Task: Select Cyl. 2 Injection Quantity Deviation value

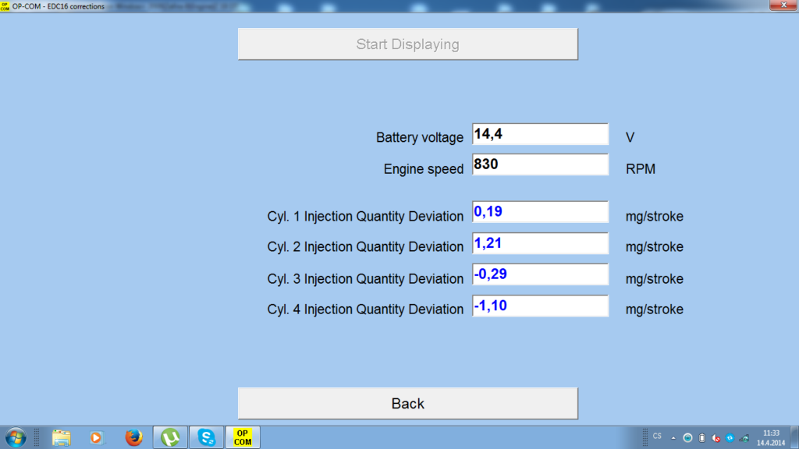Action: pos(540,244)
